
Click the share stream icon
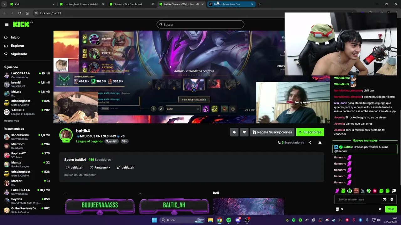(x=310, y=142)
